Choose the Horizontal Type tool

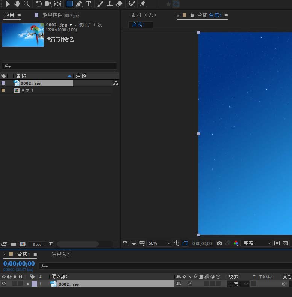88,4
